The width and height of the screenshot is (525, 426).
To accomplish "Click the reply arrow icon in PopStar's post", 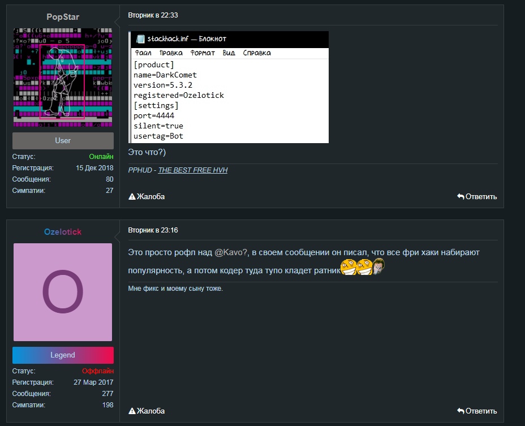I will 461,197.
